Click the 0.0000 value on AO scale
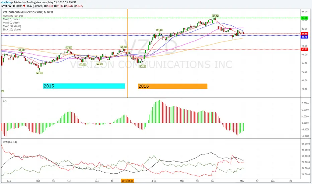This screenshot has width=312, height=184. (305, 123)
